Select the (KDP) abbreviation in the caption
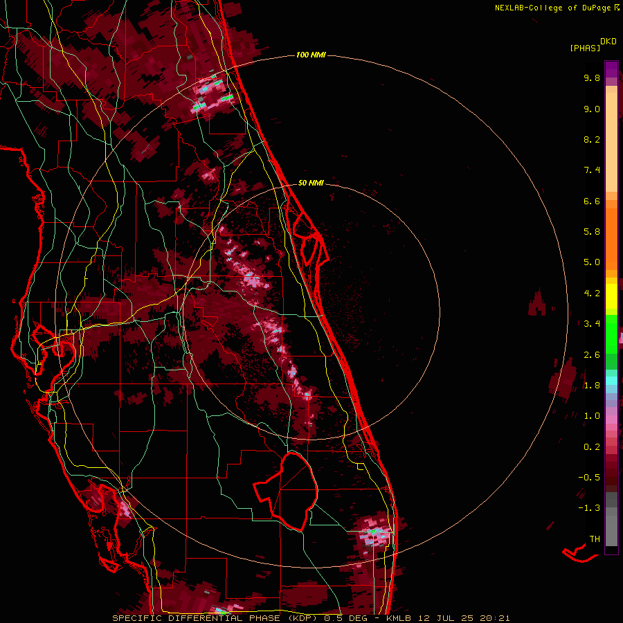This screenshot has width=623, height=623. pos(303,618)
